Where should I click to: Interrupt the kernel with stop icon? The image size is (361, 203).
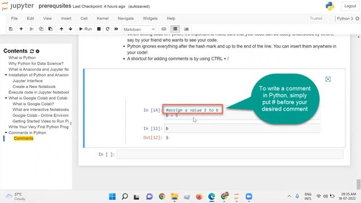99,29
